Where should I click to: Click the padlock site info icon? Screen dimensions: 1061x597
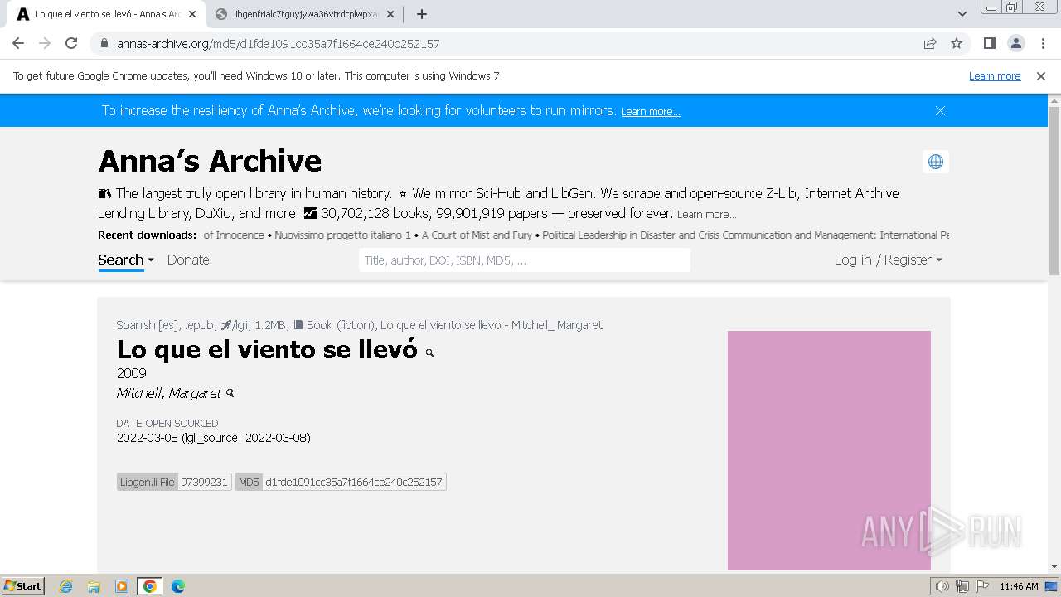104,44
